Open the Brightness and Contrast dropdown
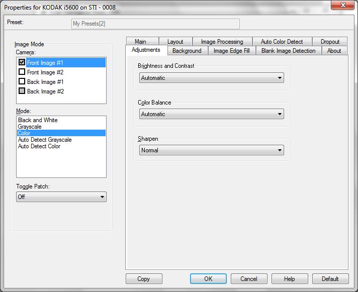 pos(211,78)
